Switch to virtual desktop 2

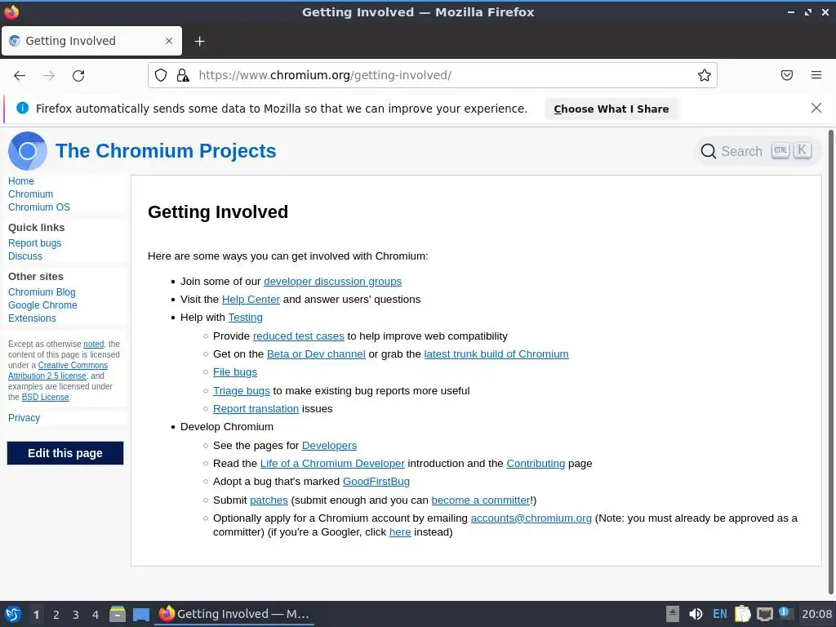56,615
